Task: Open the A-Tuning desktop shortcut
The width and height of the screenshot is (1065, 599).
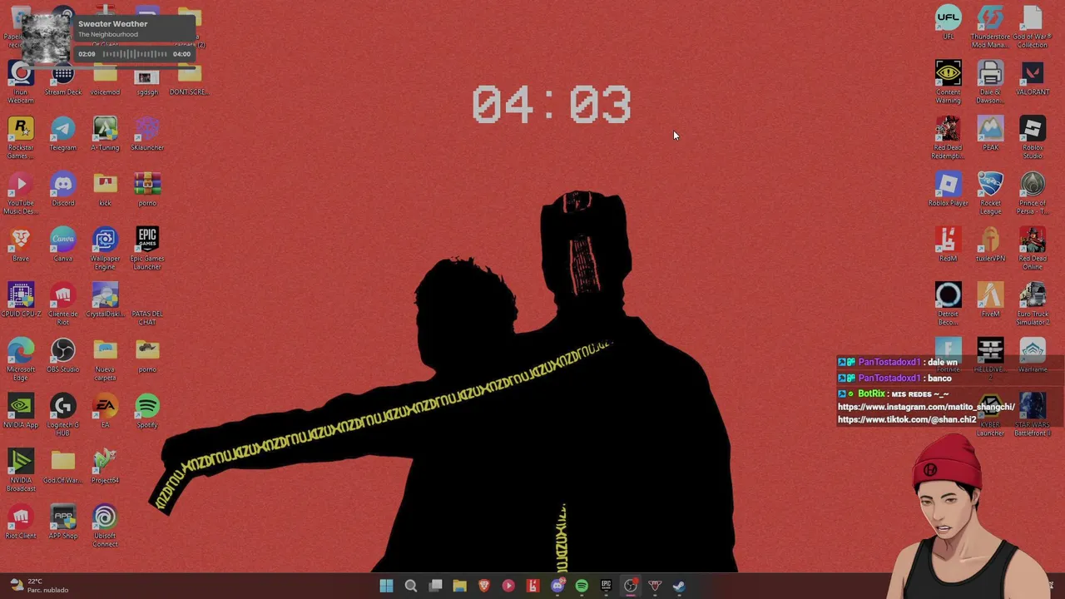Action: [x=105, y=134]
